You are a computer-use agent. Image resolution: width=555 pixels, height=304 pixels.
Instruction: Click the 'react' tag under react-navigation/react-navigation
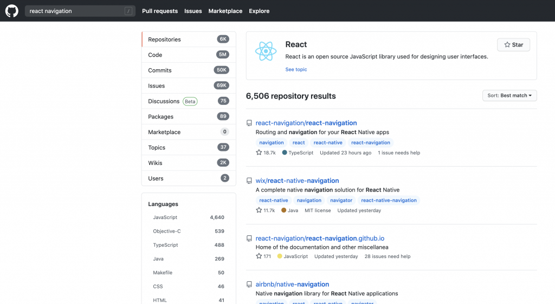pos(299,143)
